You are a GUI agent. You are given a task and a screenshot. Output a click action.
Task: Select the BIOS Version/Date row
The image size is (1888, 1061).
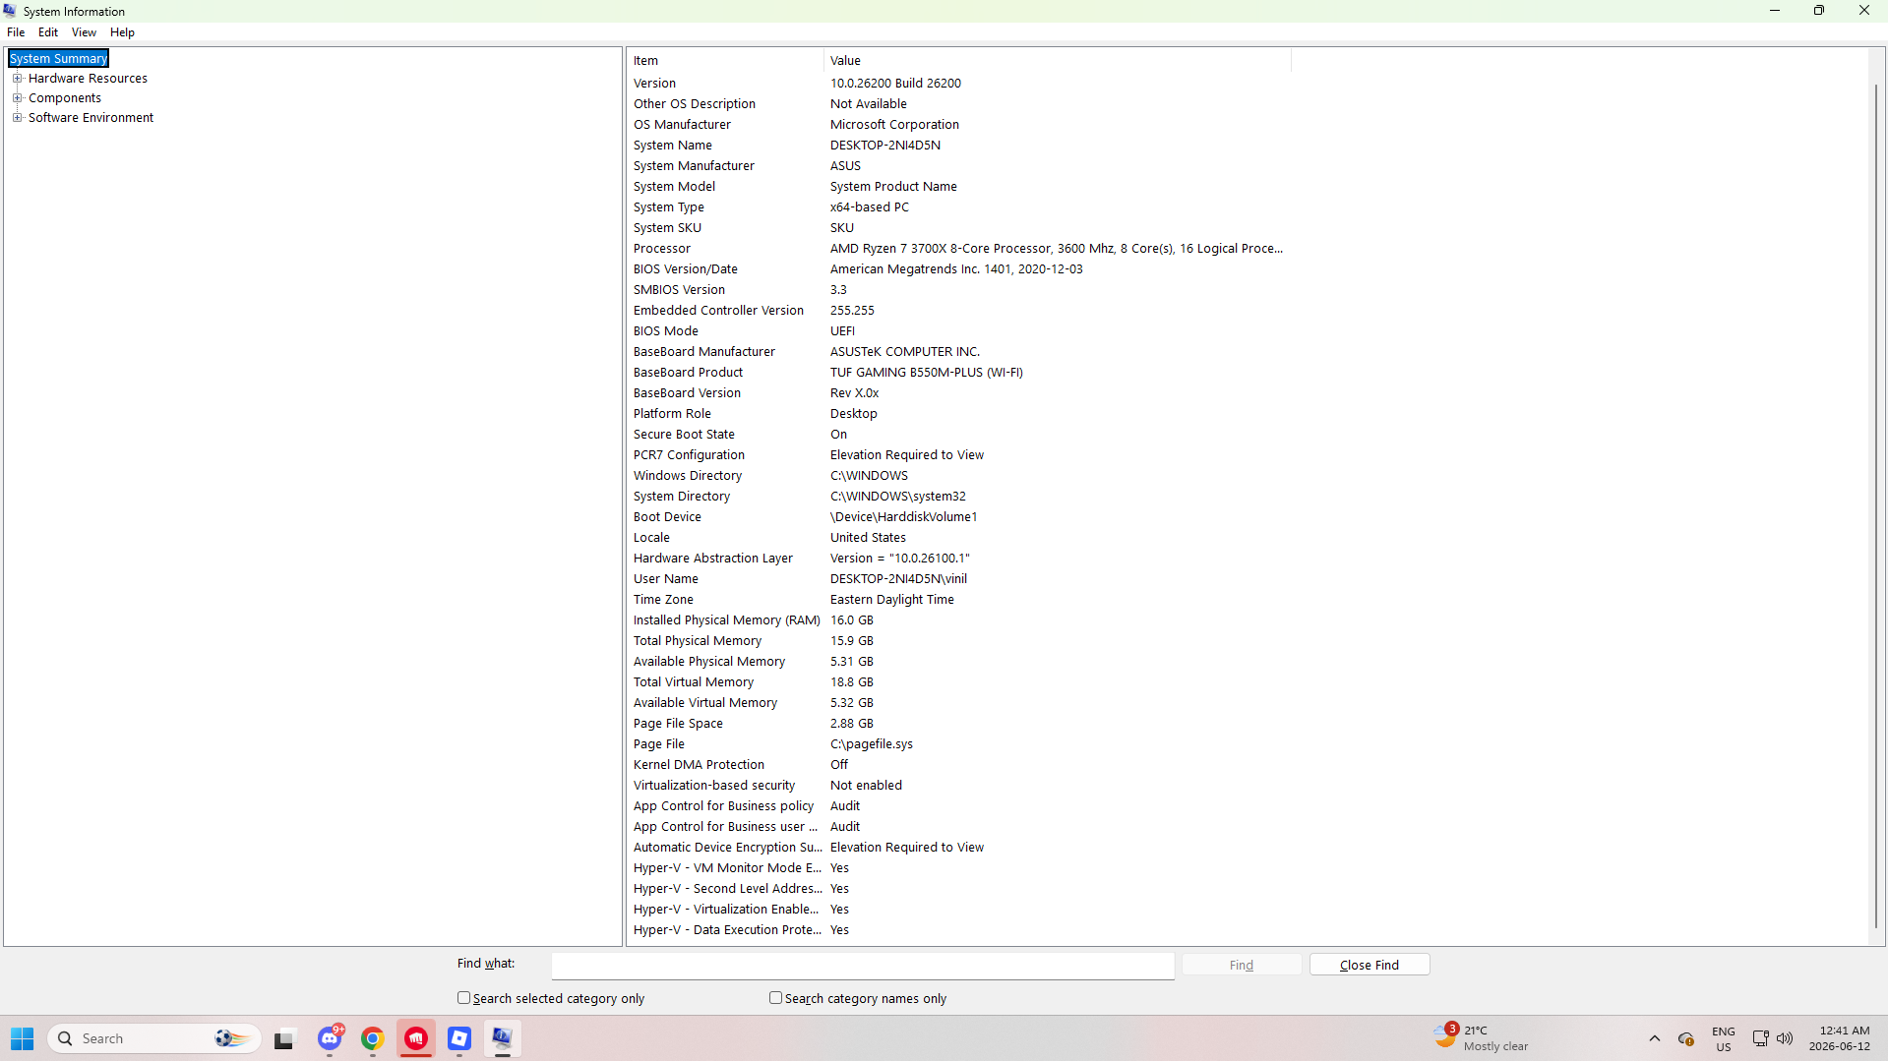tap(958, 269)
